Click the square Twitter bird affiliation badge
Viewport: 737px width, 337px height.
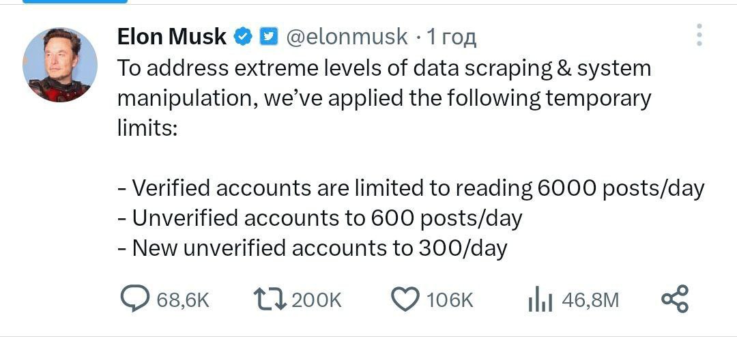click(269, 36)
